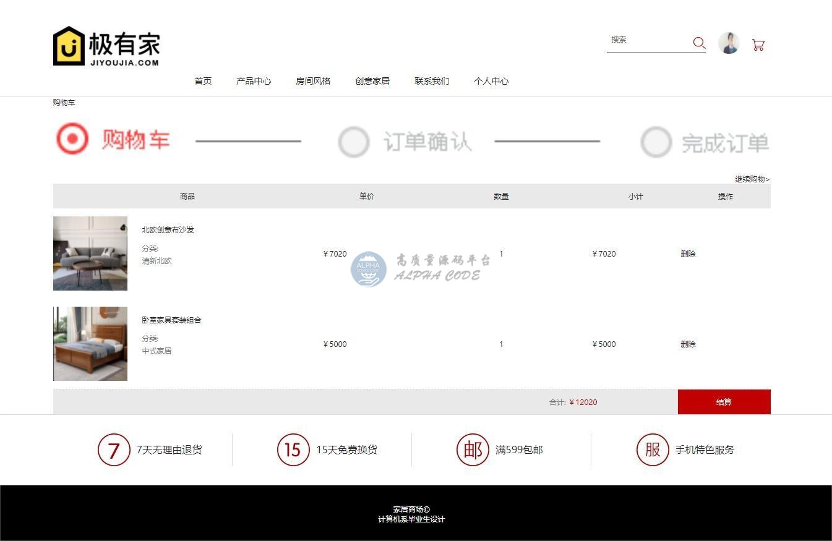Click the free shipping 邮 circle icon
Image resolution: width=832 pixels, height=541 pixels.
point(473,450)
